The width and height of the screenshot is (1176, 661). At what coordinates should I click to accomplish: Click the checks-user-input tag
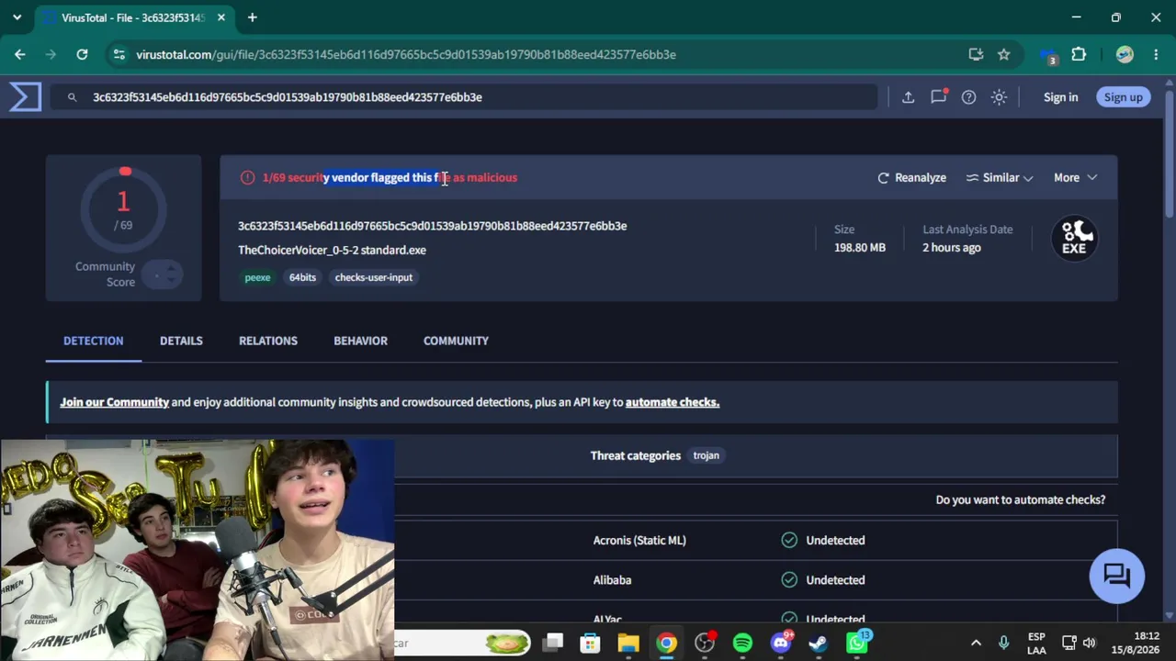pyautogui.click(x=374, y=277)
